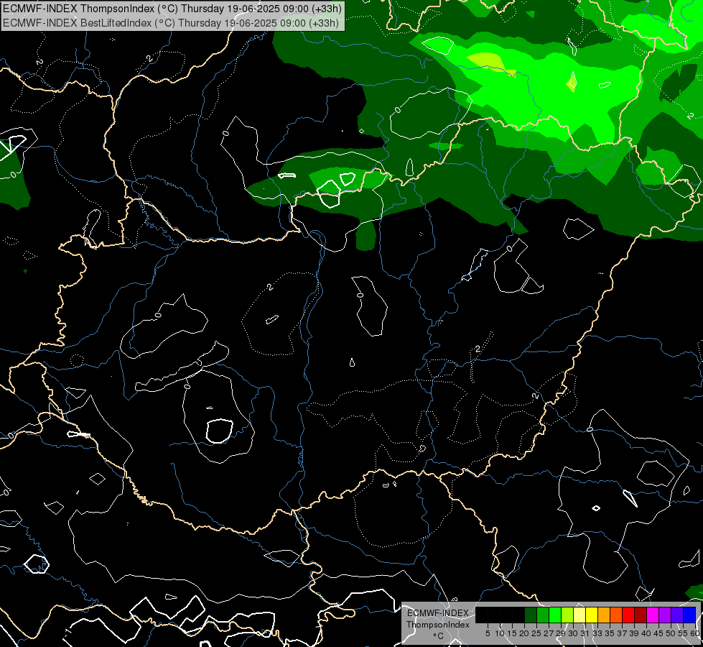Click the legend scale value 29
This screenshot has width=703, height=647.
(x=562, y=633)
